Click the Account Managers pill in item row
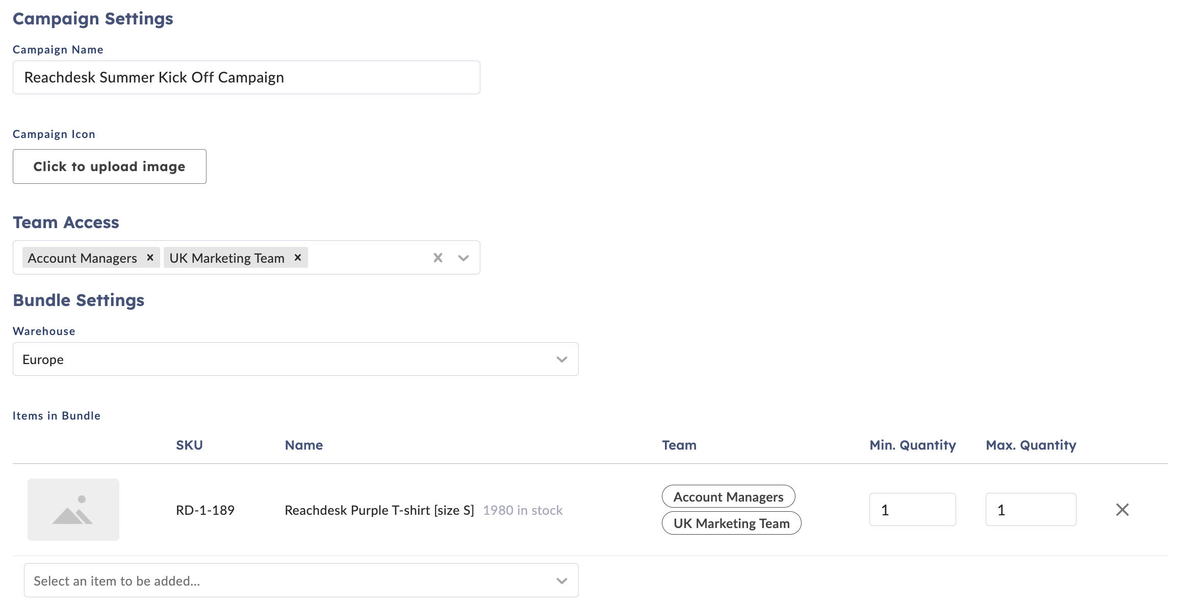The height and width of the screenshot is (609, 1182). coord(728,496)
